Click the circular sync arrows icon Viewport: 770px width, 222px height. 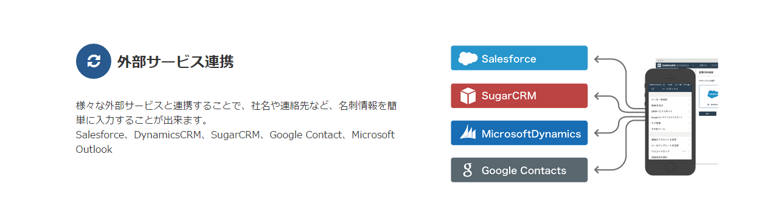[x=94, y=61]
